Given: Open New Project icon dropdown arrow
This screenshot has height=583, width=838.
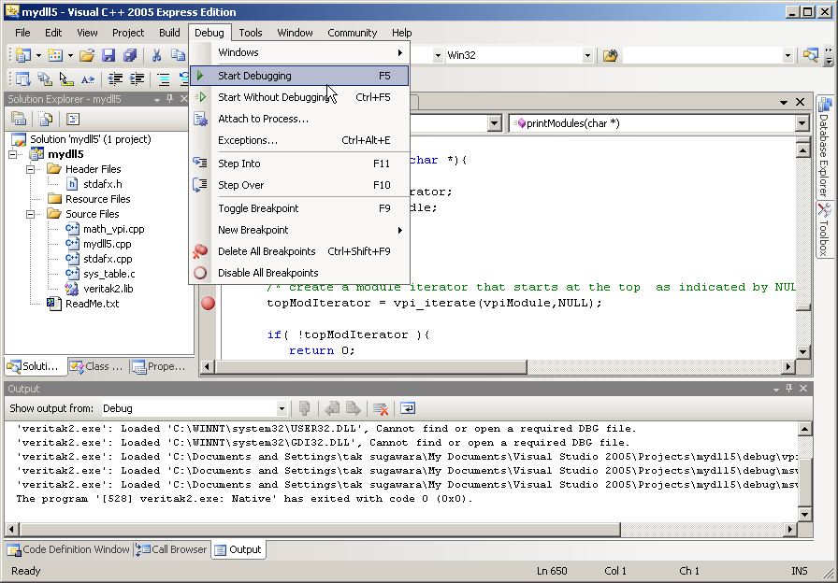Looking at the screenshot, I should [x=38, y=55].
